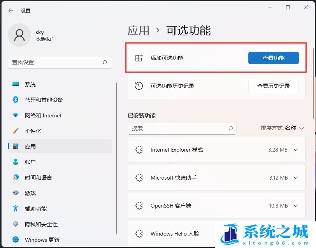Click the 查看历史记录 button
Viewport: 316px width, 248px height.
[273, 86]
